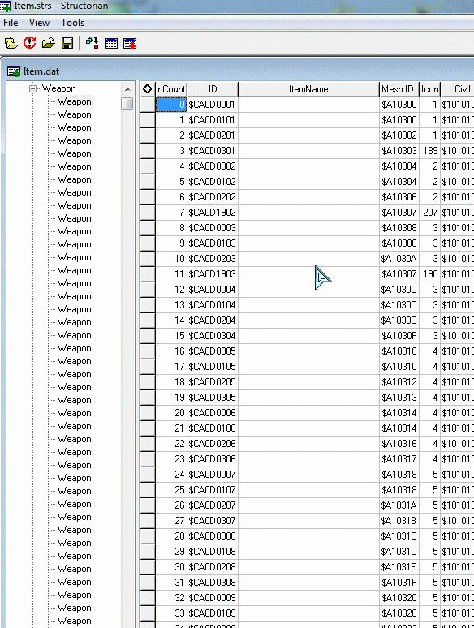Click the row selector for nCount 20
This screenshot has height=628, width=474.
coord(148,413)
